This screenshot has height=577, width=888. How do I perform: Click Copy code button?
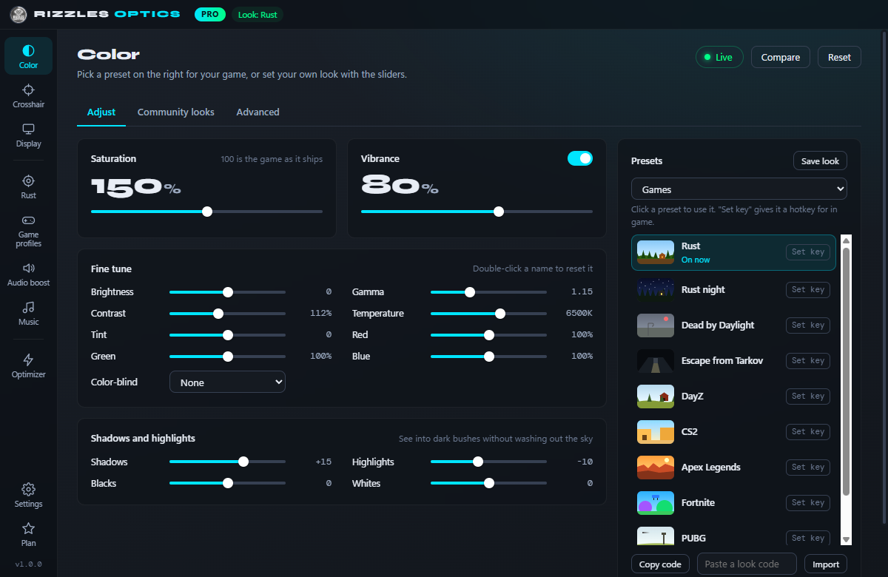coord(660,564)
